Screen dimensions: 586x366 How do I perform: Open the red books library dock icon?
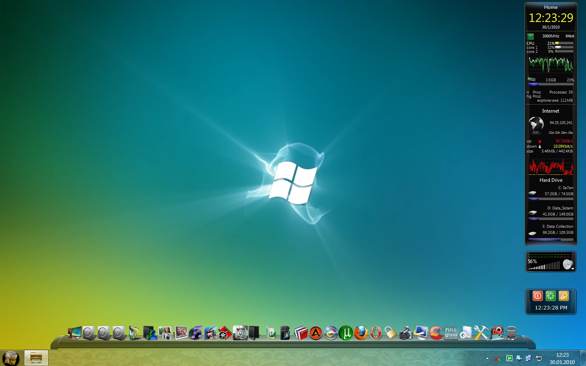click(301, 333)
